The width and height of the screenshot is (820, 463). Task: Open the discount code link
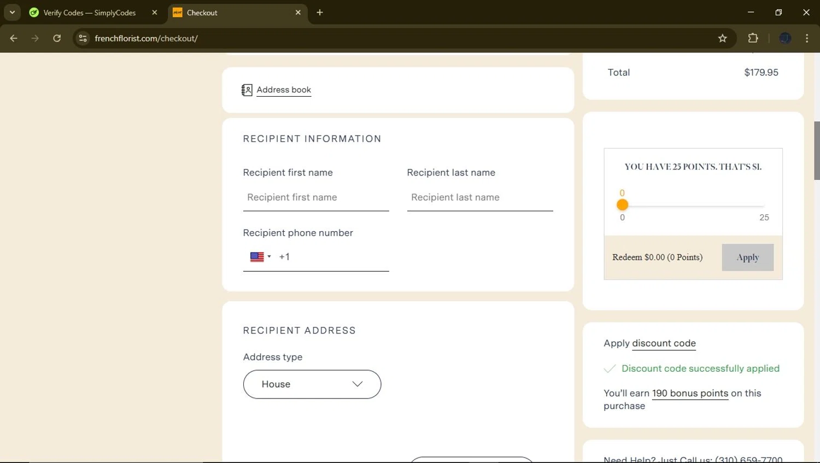coord(664,343)
